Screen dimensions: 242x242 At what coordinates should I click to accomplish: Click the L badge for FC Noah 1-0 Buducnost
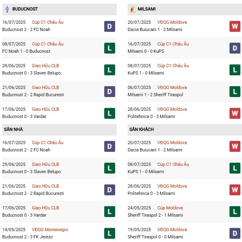(x=109, y=48)
